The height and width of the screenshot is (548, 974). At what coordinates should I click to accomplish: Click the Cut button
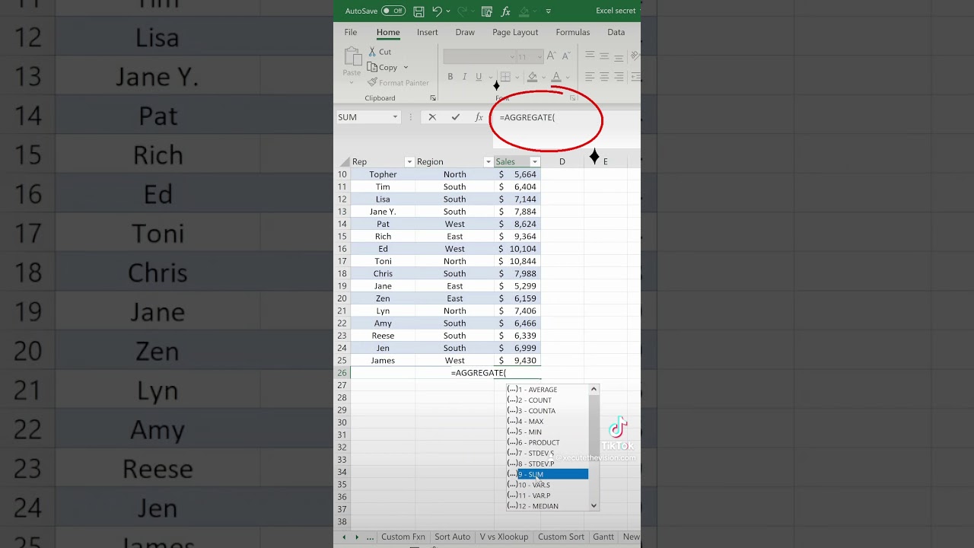coord(380,52)
